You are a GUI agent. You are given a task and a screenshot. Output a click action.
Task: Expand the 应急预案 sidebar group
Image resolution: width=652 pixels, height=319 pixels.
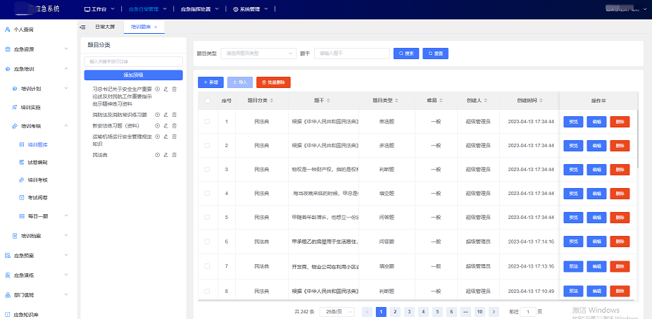tap(66, 256)
